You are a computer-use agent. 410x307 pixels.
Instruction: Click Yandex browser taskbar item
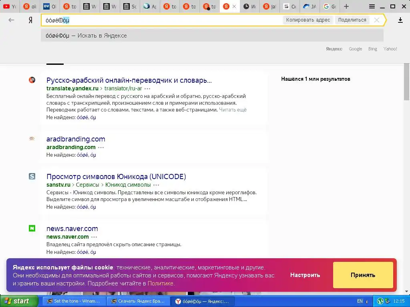[202, 301]
